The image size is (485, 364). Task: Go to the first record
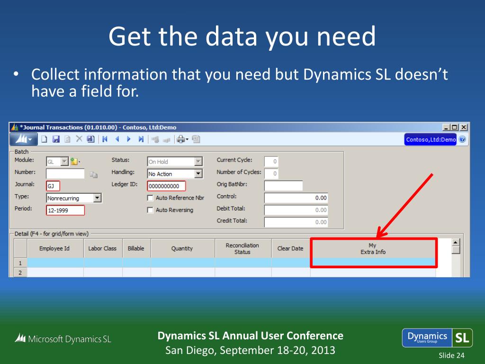point(105,139)
